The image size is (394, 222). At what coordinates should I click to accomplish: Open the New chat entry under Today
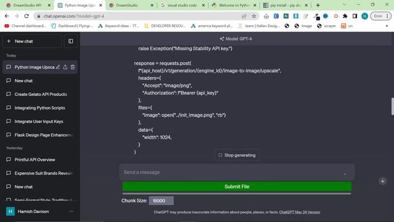tap(40, 81)
